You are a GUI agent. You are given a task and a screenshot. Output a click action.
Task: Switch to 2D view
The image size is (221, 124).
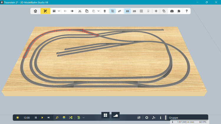point(134,11)
